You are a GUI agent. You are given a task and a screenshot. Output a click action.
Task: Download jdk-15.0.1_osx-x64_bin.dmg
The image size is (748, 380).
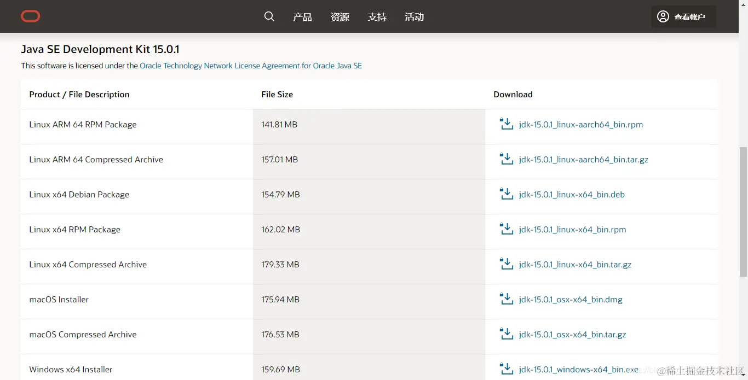click(571, 300)
